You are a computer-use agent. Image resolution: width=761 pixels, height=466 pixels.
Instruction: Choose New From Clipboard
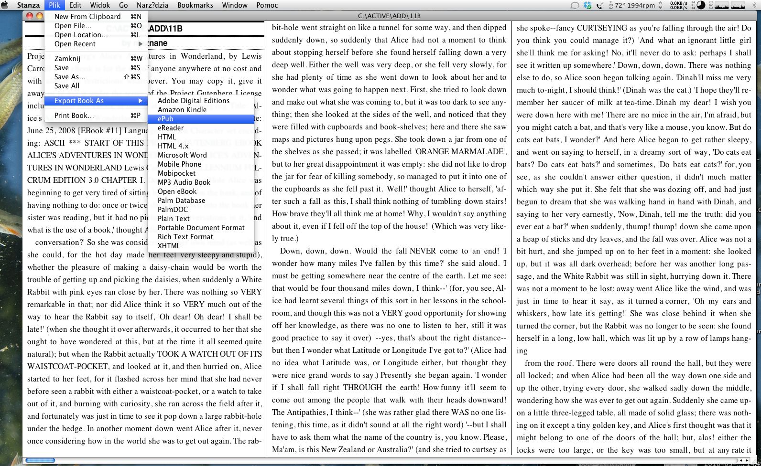(96, 16)
